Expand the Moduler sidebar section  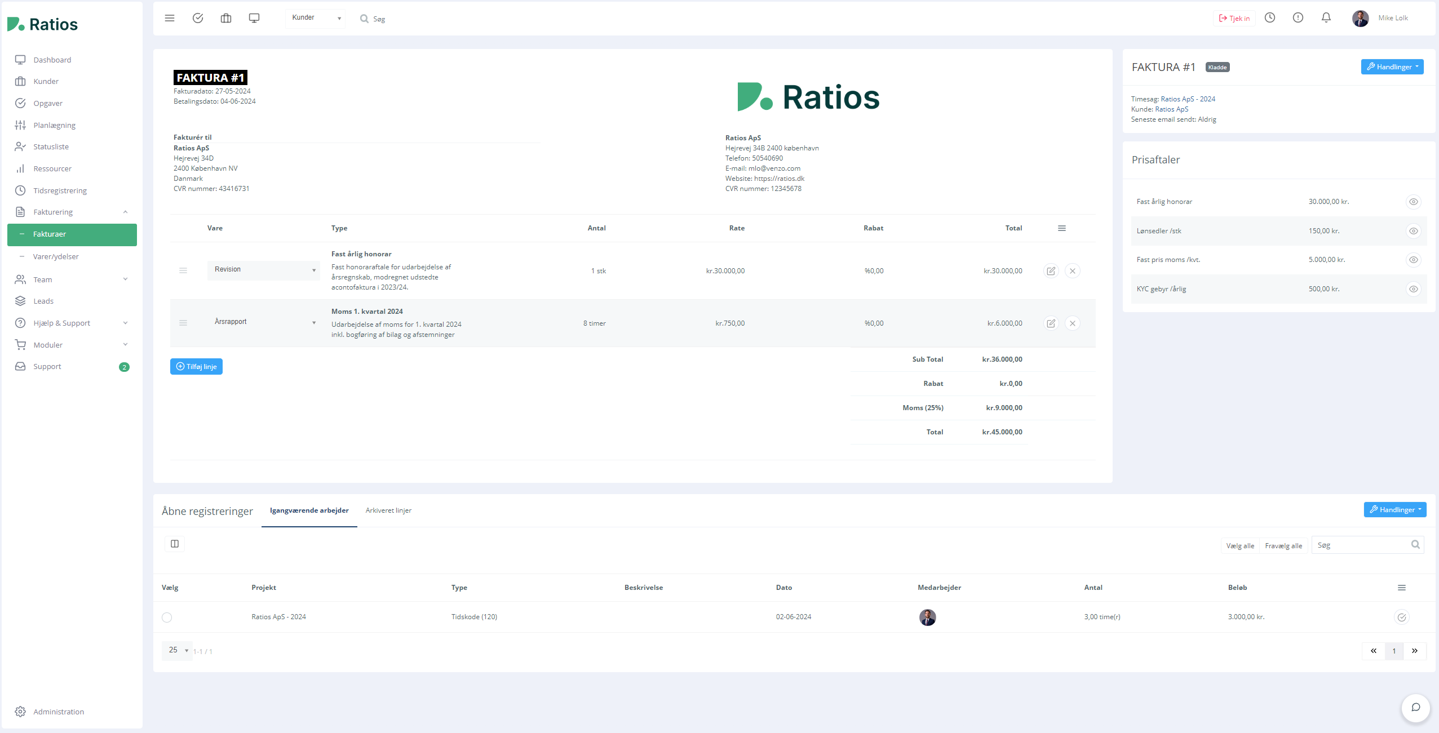coord(72,345)
